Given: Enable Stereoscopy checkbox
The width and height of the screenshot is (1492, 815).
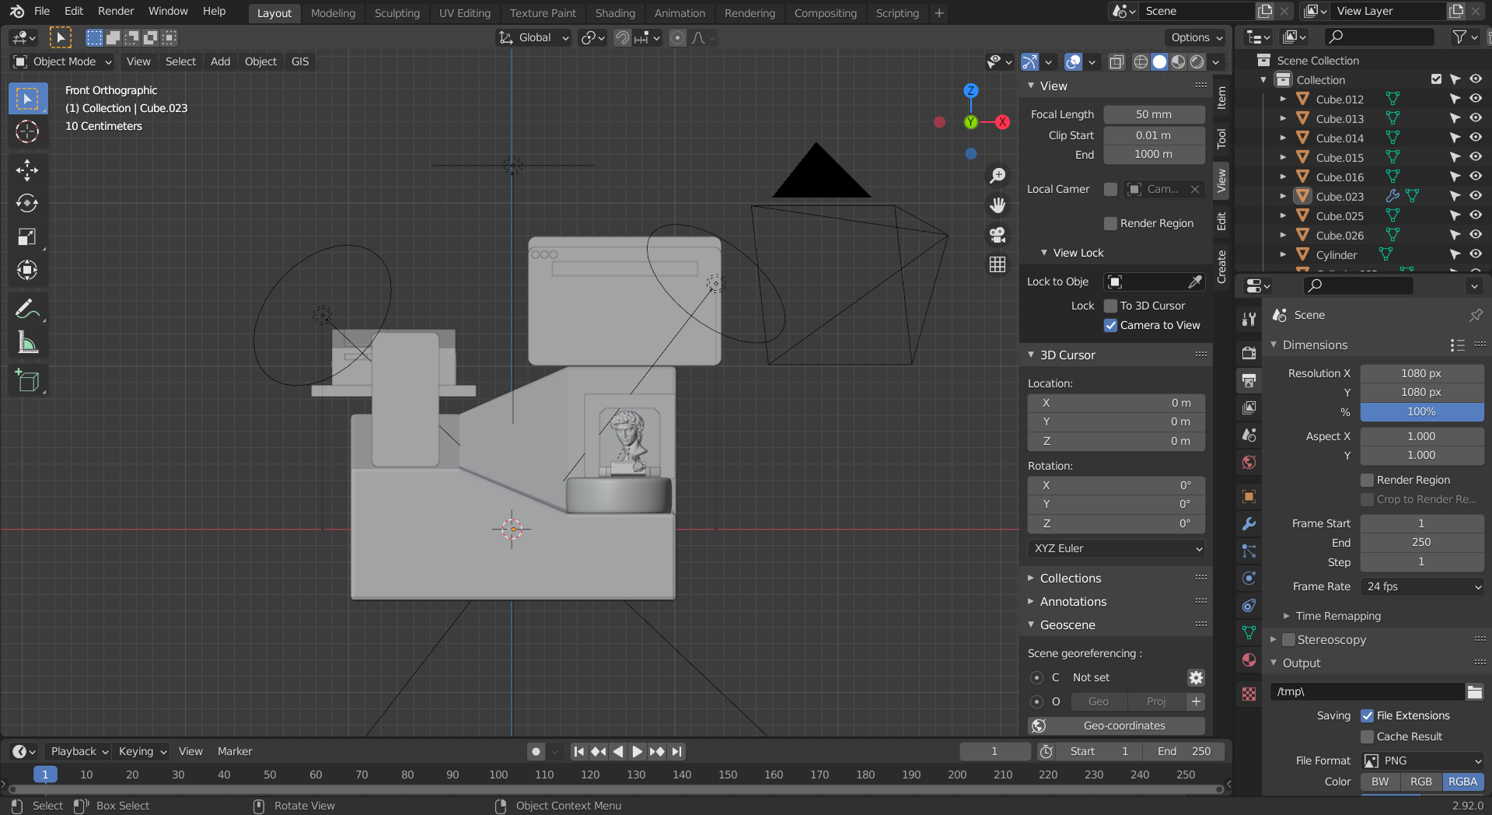Looking at the screenshot, I should pos(1288,639).
